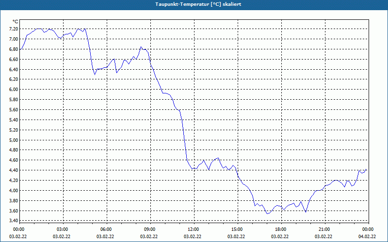Click the '°C' unit label on y-axis

tap(16, 22)
